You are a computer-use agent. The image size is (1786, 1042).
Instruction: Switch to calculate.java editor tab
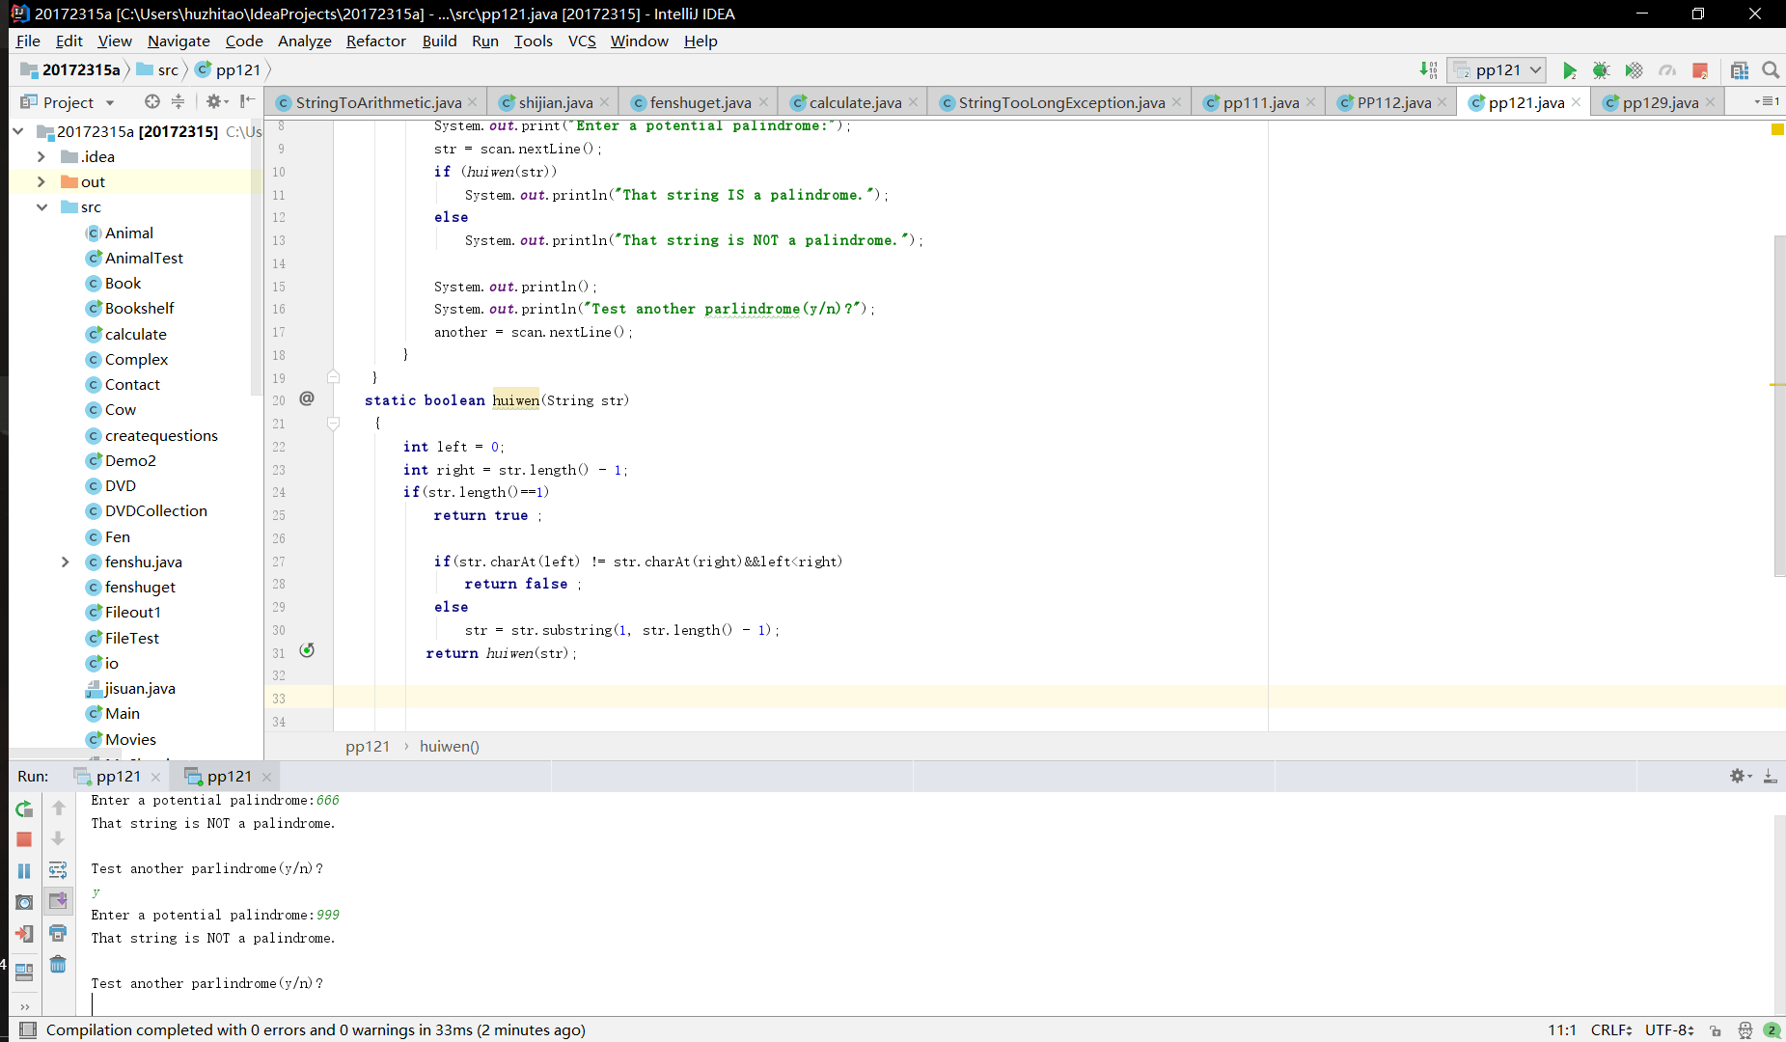click(855, 102)
